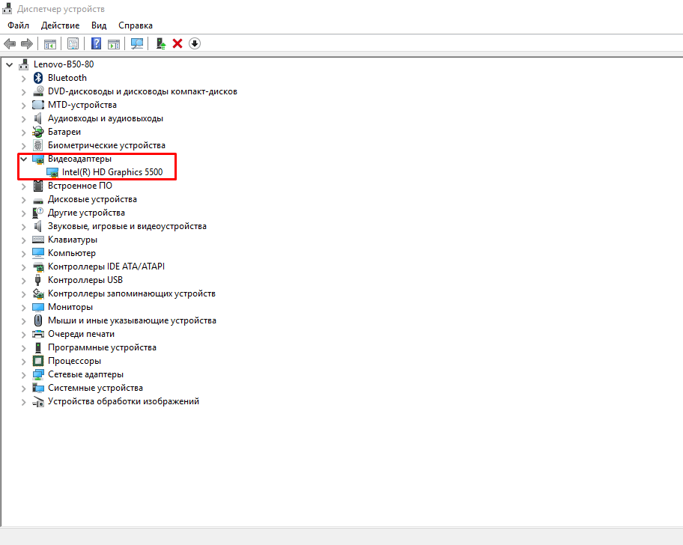Click the Процессоры CPU icon
This screenshot has height=545, width=683.
click(x=38, y=362)
